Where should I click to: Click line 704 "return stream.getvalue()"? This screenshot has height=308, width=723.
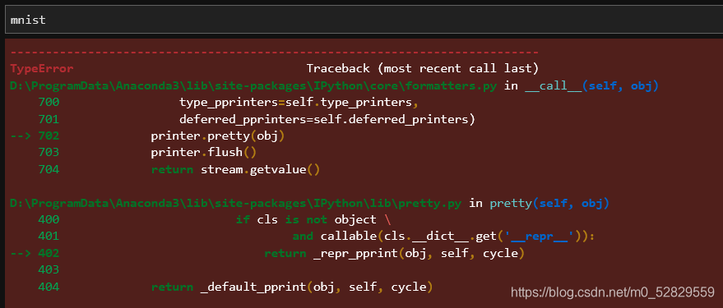tap(235, 170)
